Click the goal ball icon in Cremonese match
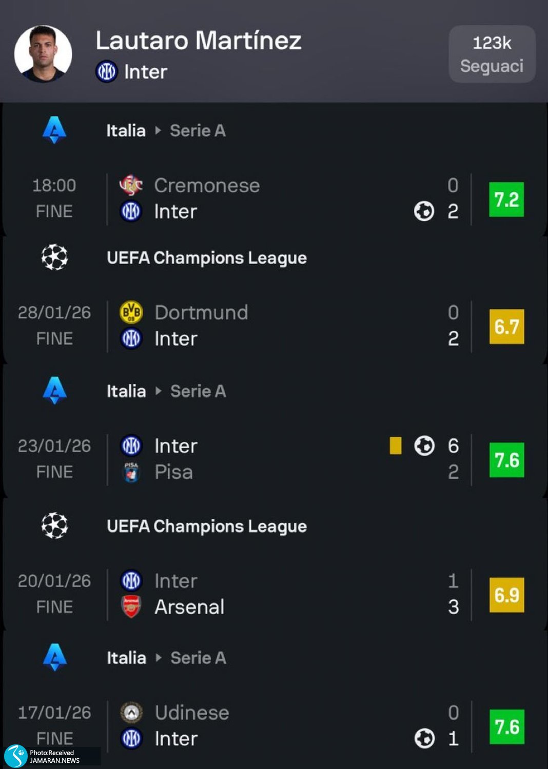This screenshot has height=769, width=548. tap(424, 211)
